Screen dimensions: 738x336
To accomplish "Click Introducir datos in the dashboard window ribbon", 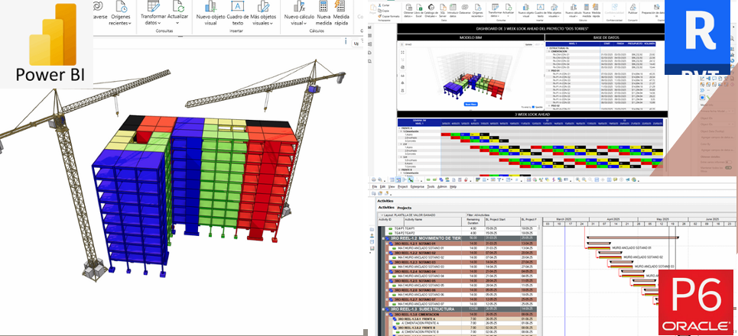I will click(453, 10).
